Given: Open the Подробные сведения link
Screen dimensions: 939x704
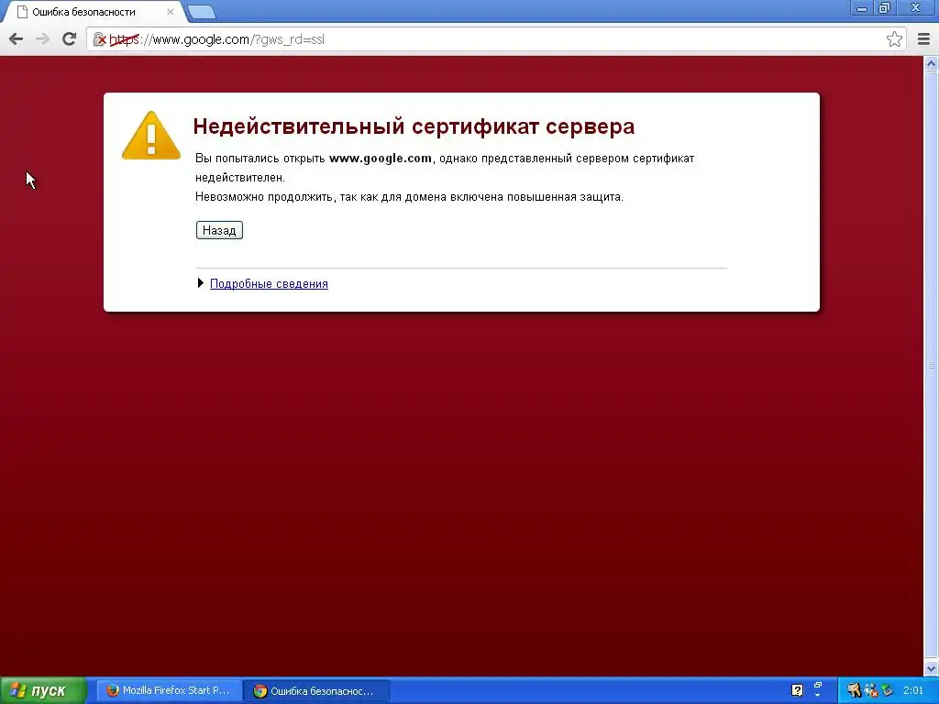Looking at the screenshot, I should (269, 284).
